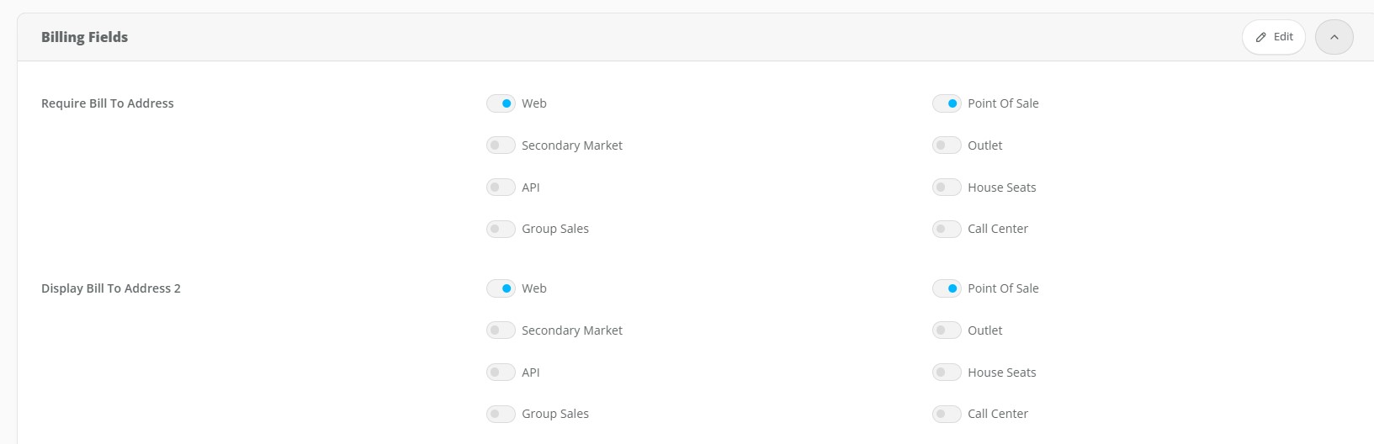Enable Secondary Market for Require Bill To Address
This screenshot has height=444, width=1374.
pos(501,145)
